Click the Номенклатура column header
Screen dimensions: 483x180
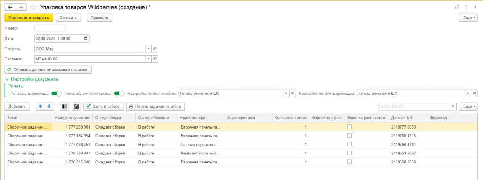pyautogui.click(x=200, y=118)
